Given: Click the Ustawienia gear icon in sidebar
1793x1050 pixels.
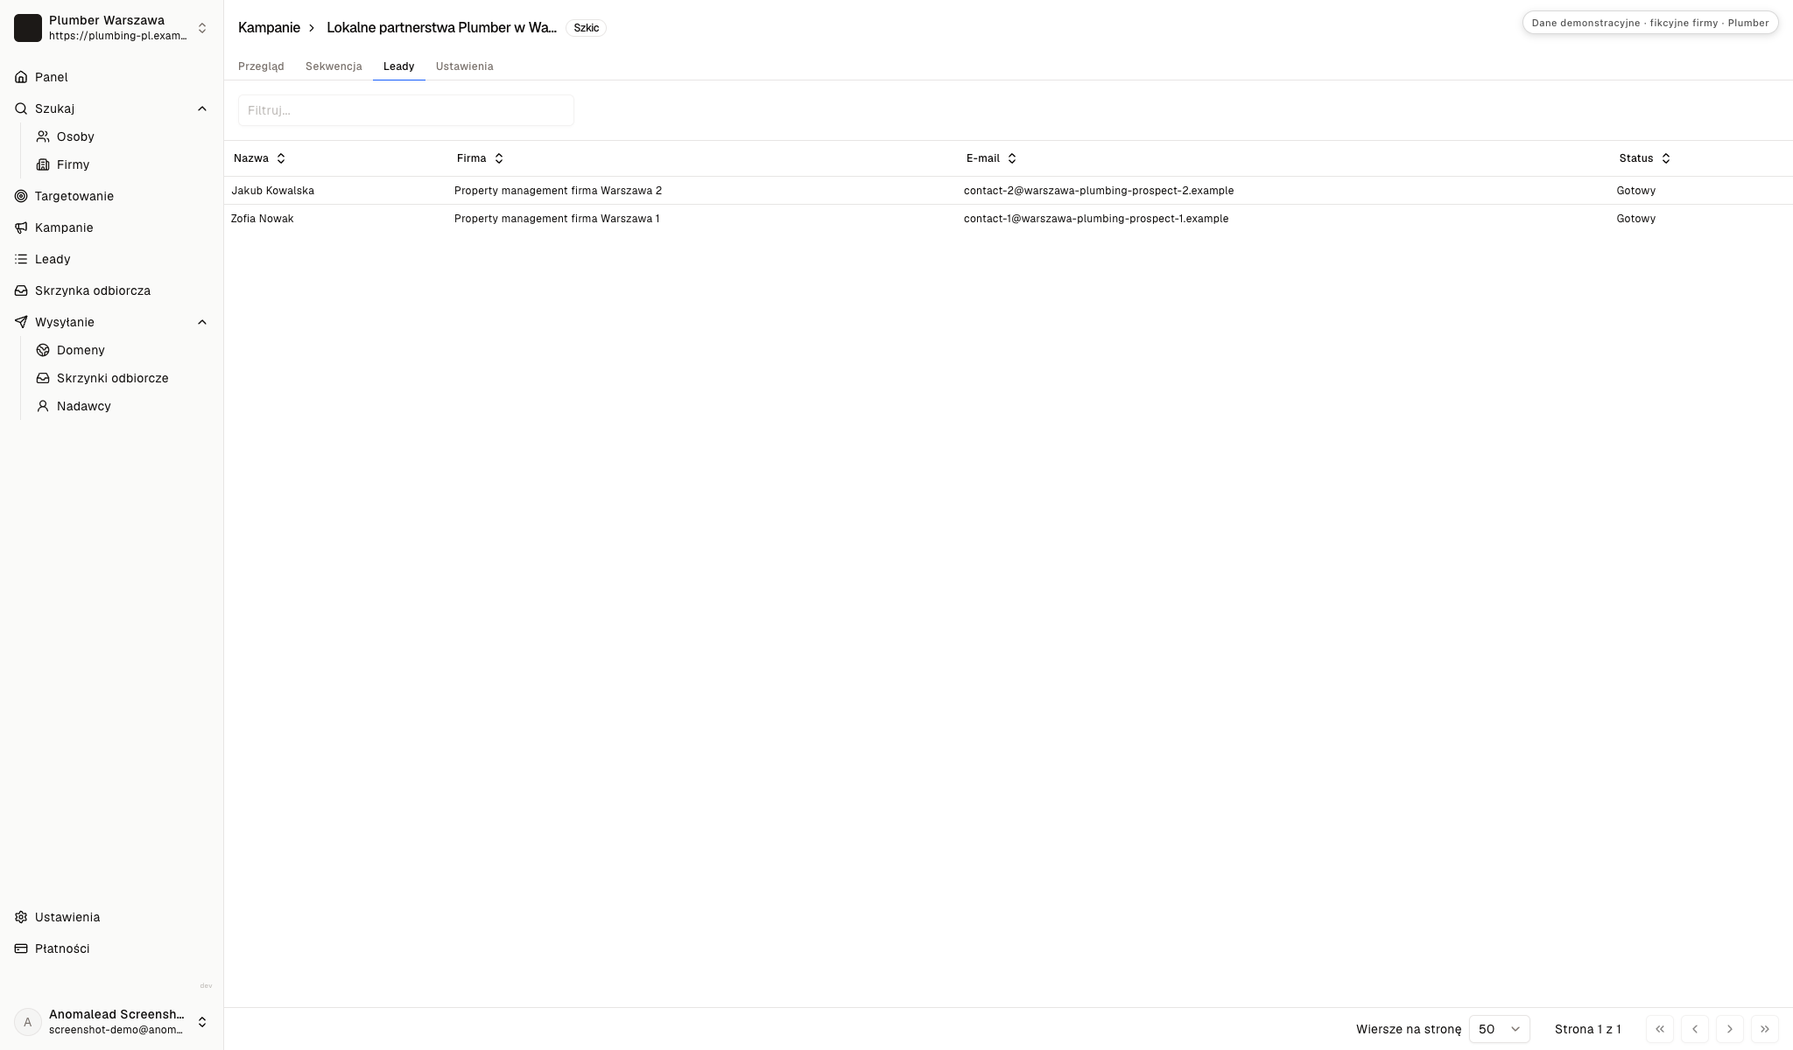Looking at the screenshot, I should [21, 917].
